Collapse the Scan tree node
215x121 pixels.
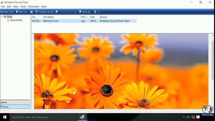coord(2,16)
